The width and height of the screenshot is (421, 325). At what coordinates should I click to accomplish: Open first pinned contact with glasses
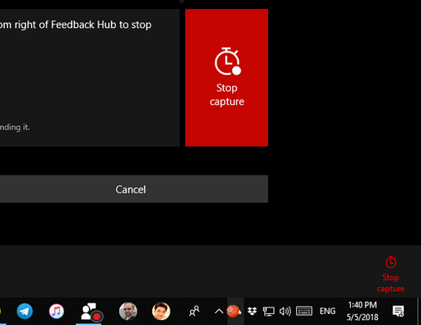pos(128,311)
